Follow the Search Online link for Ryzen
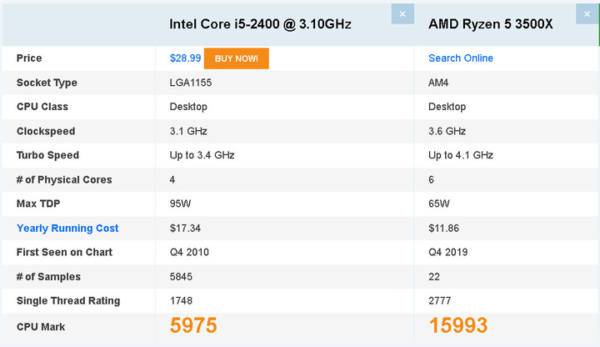Viewport: 600px width, 347px height. pyautogui.click(x=461, y=58)
